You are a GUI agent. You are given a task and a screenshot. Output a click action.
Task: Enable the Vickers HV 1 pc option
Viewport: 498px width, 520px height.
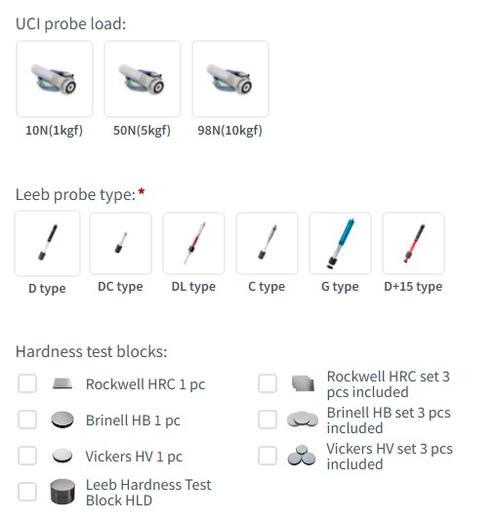[27, 456]
